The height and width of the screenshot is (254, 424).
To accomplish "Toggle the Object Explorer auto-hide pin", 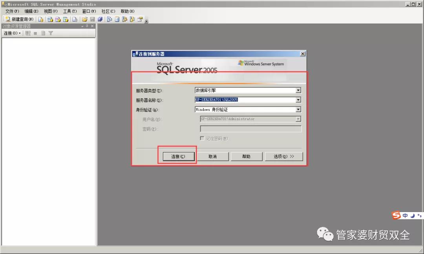I will [x=87, y=26].
